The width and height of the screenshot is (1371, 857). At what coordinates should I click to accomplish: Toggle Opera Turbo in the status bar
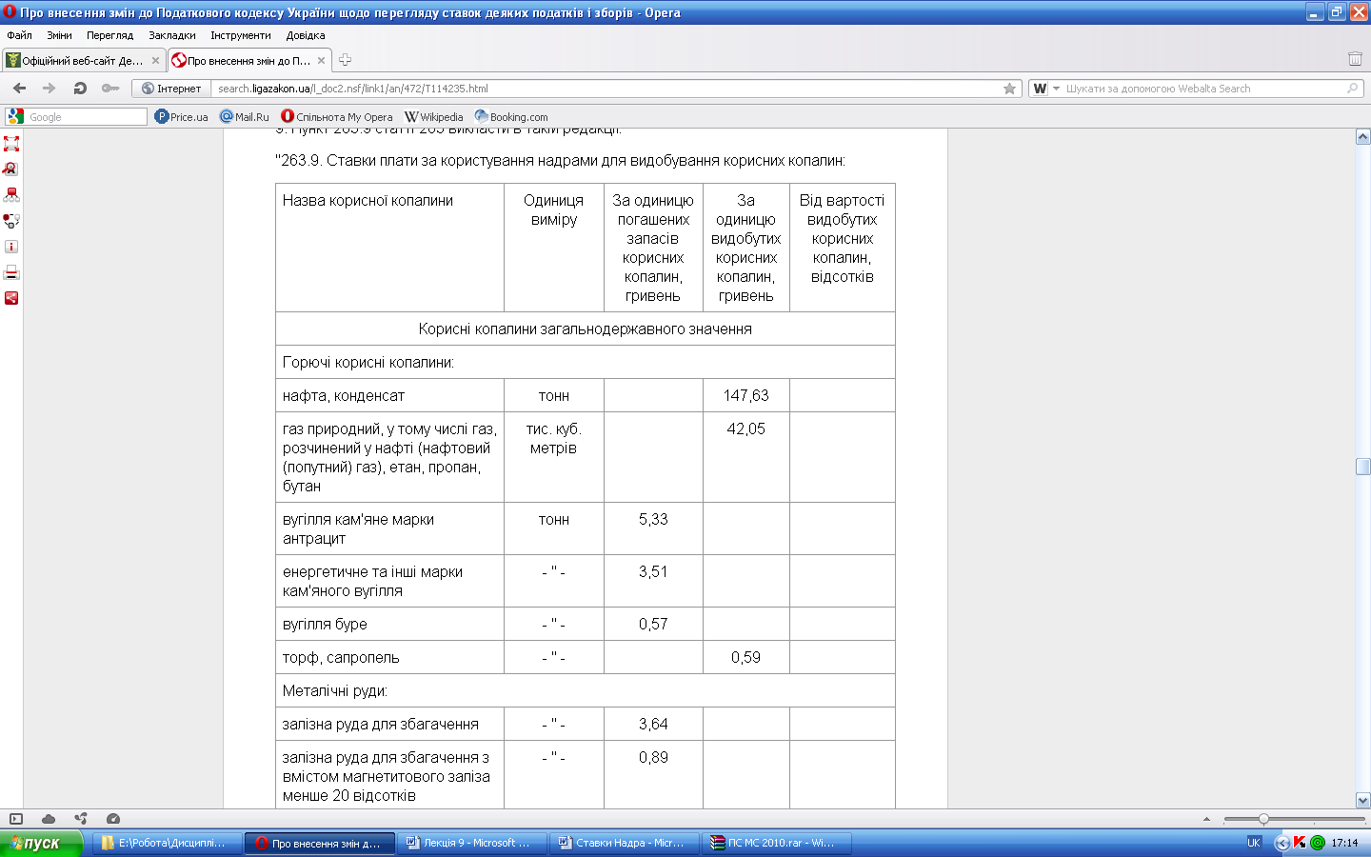tap(113, 819)
